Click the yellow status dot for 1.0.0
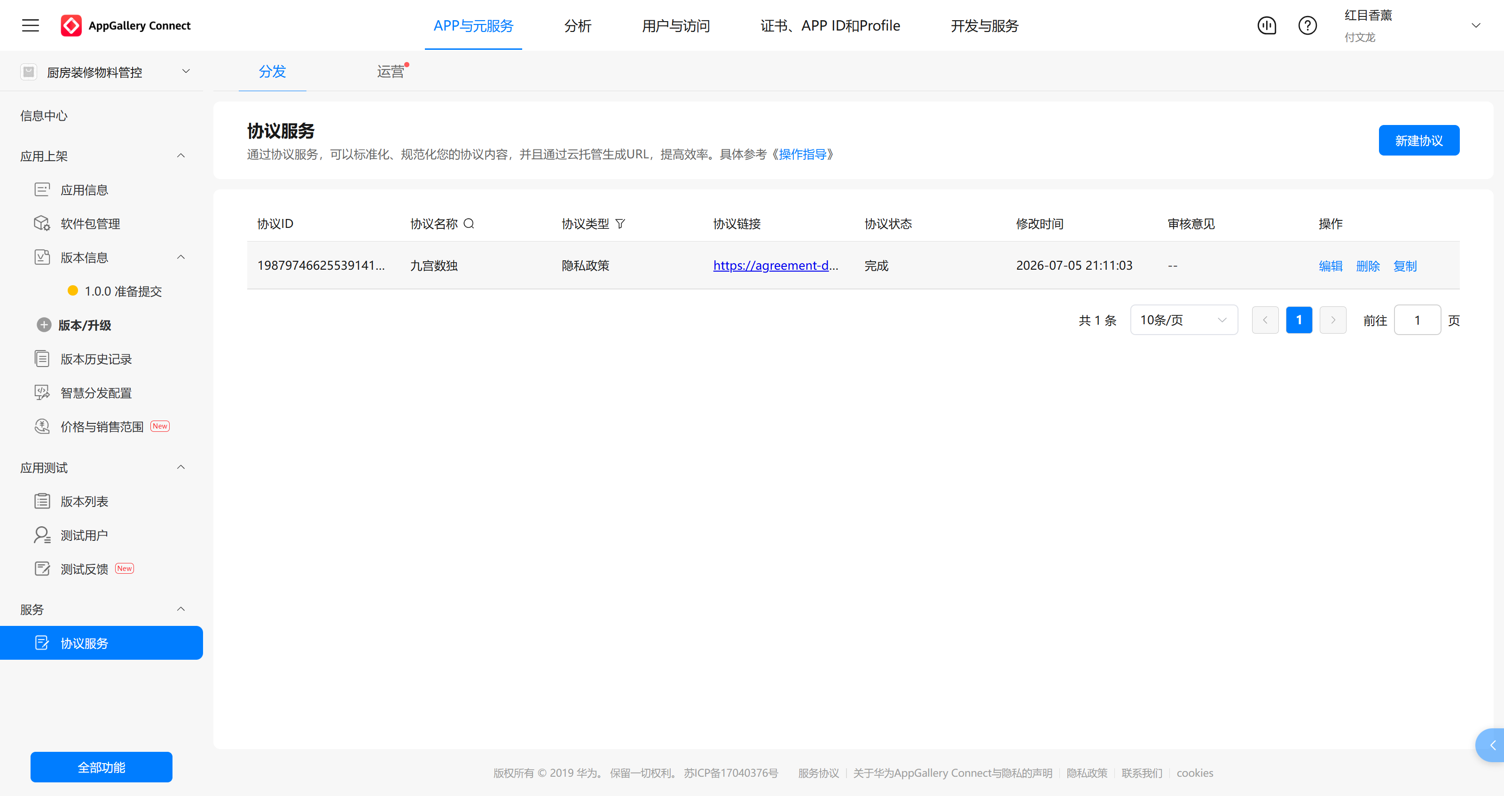Screen dimensions: 1504x796 coord(73,290)
